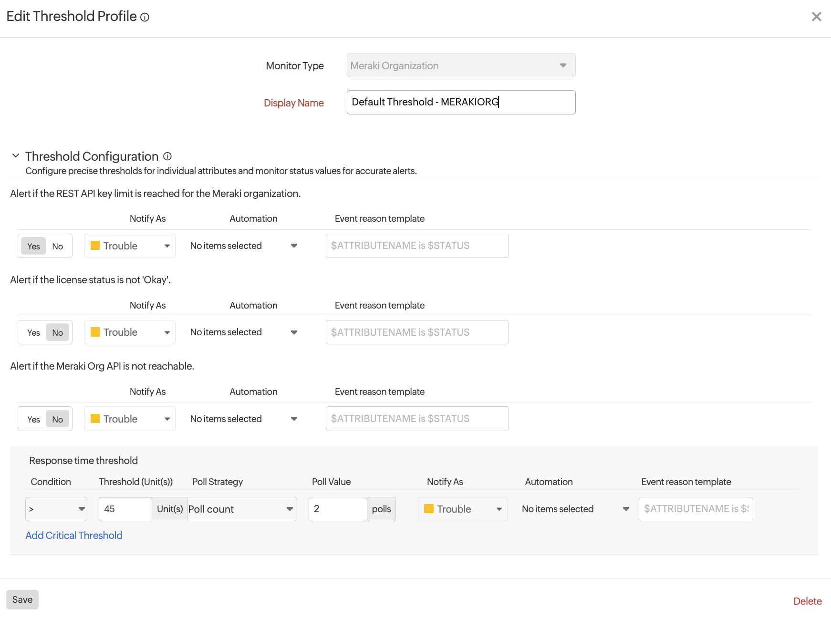Screen dimensions: 831x619
Task: Click the info icon beside Edit Threshold Profile
Action: click(x=145, y=18)
